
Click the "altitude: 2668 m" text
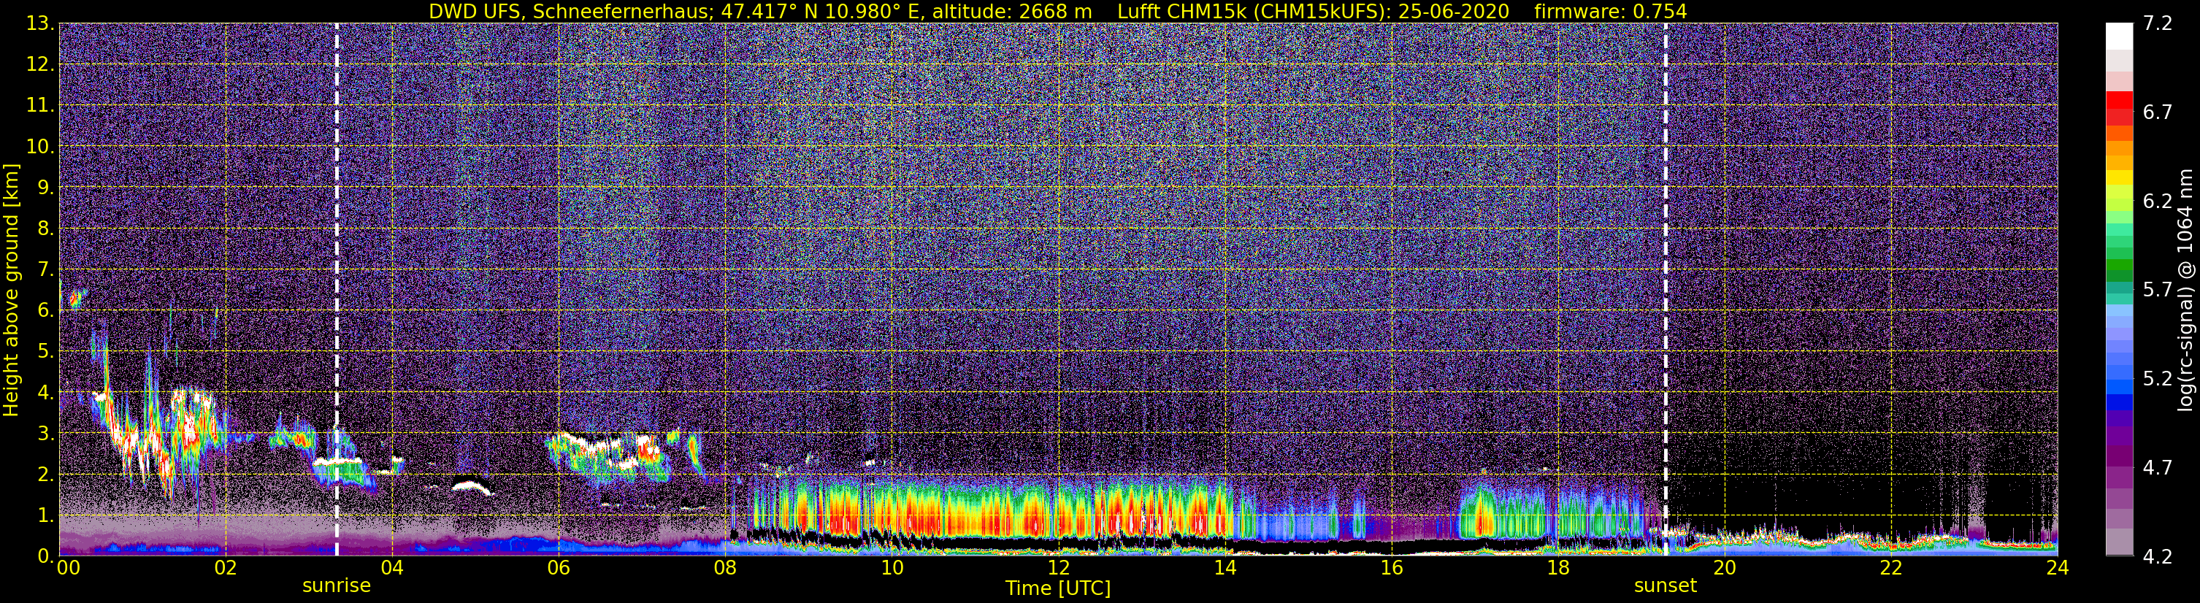point(1012,11)
